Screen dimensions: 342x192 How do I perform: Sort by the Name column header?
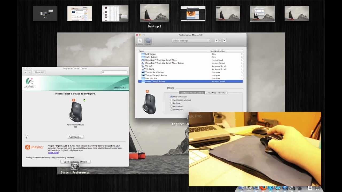click(174, 51)
